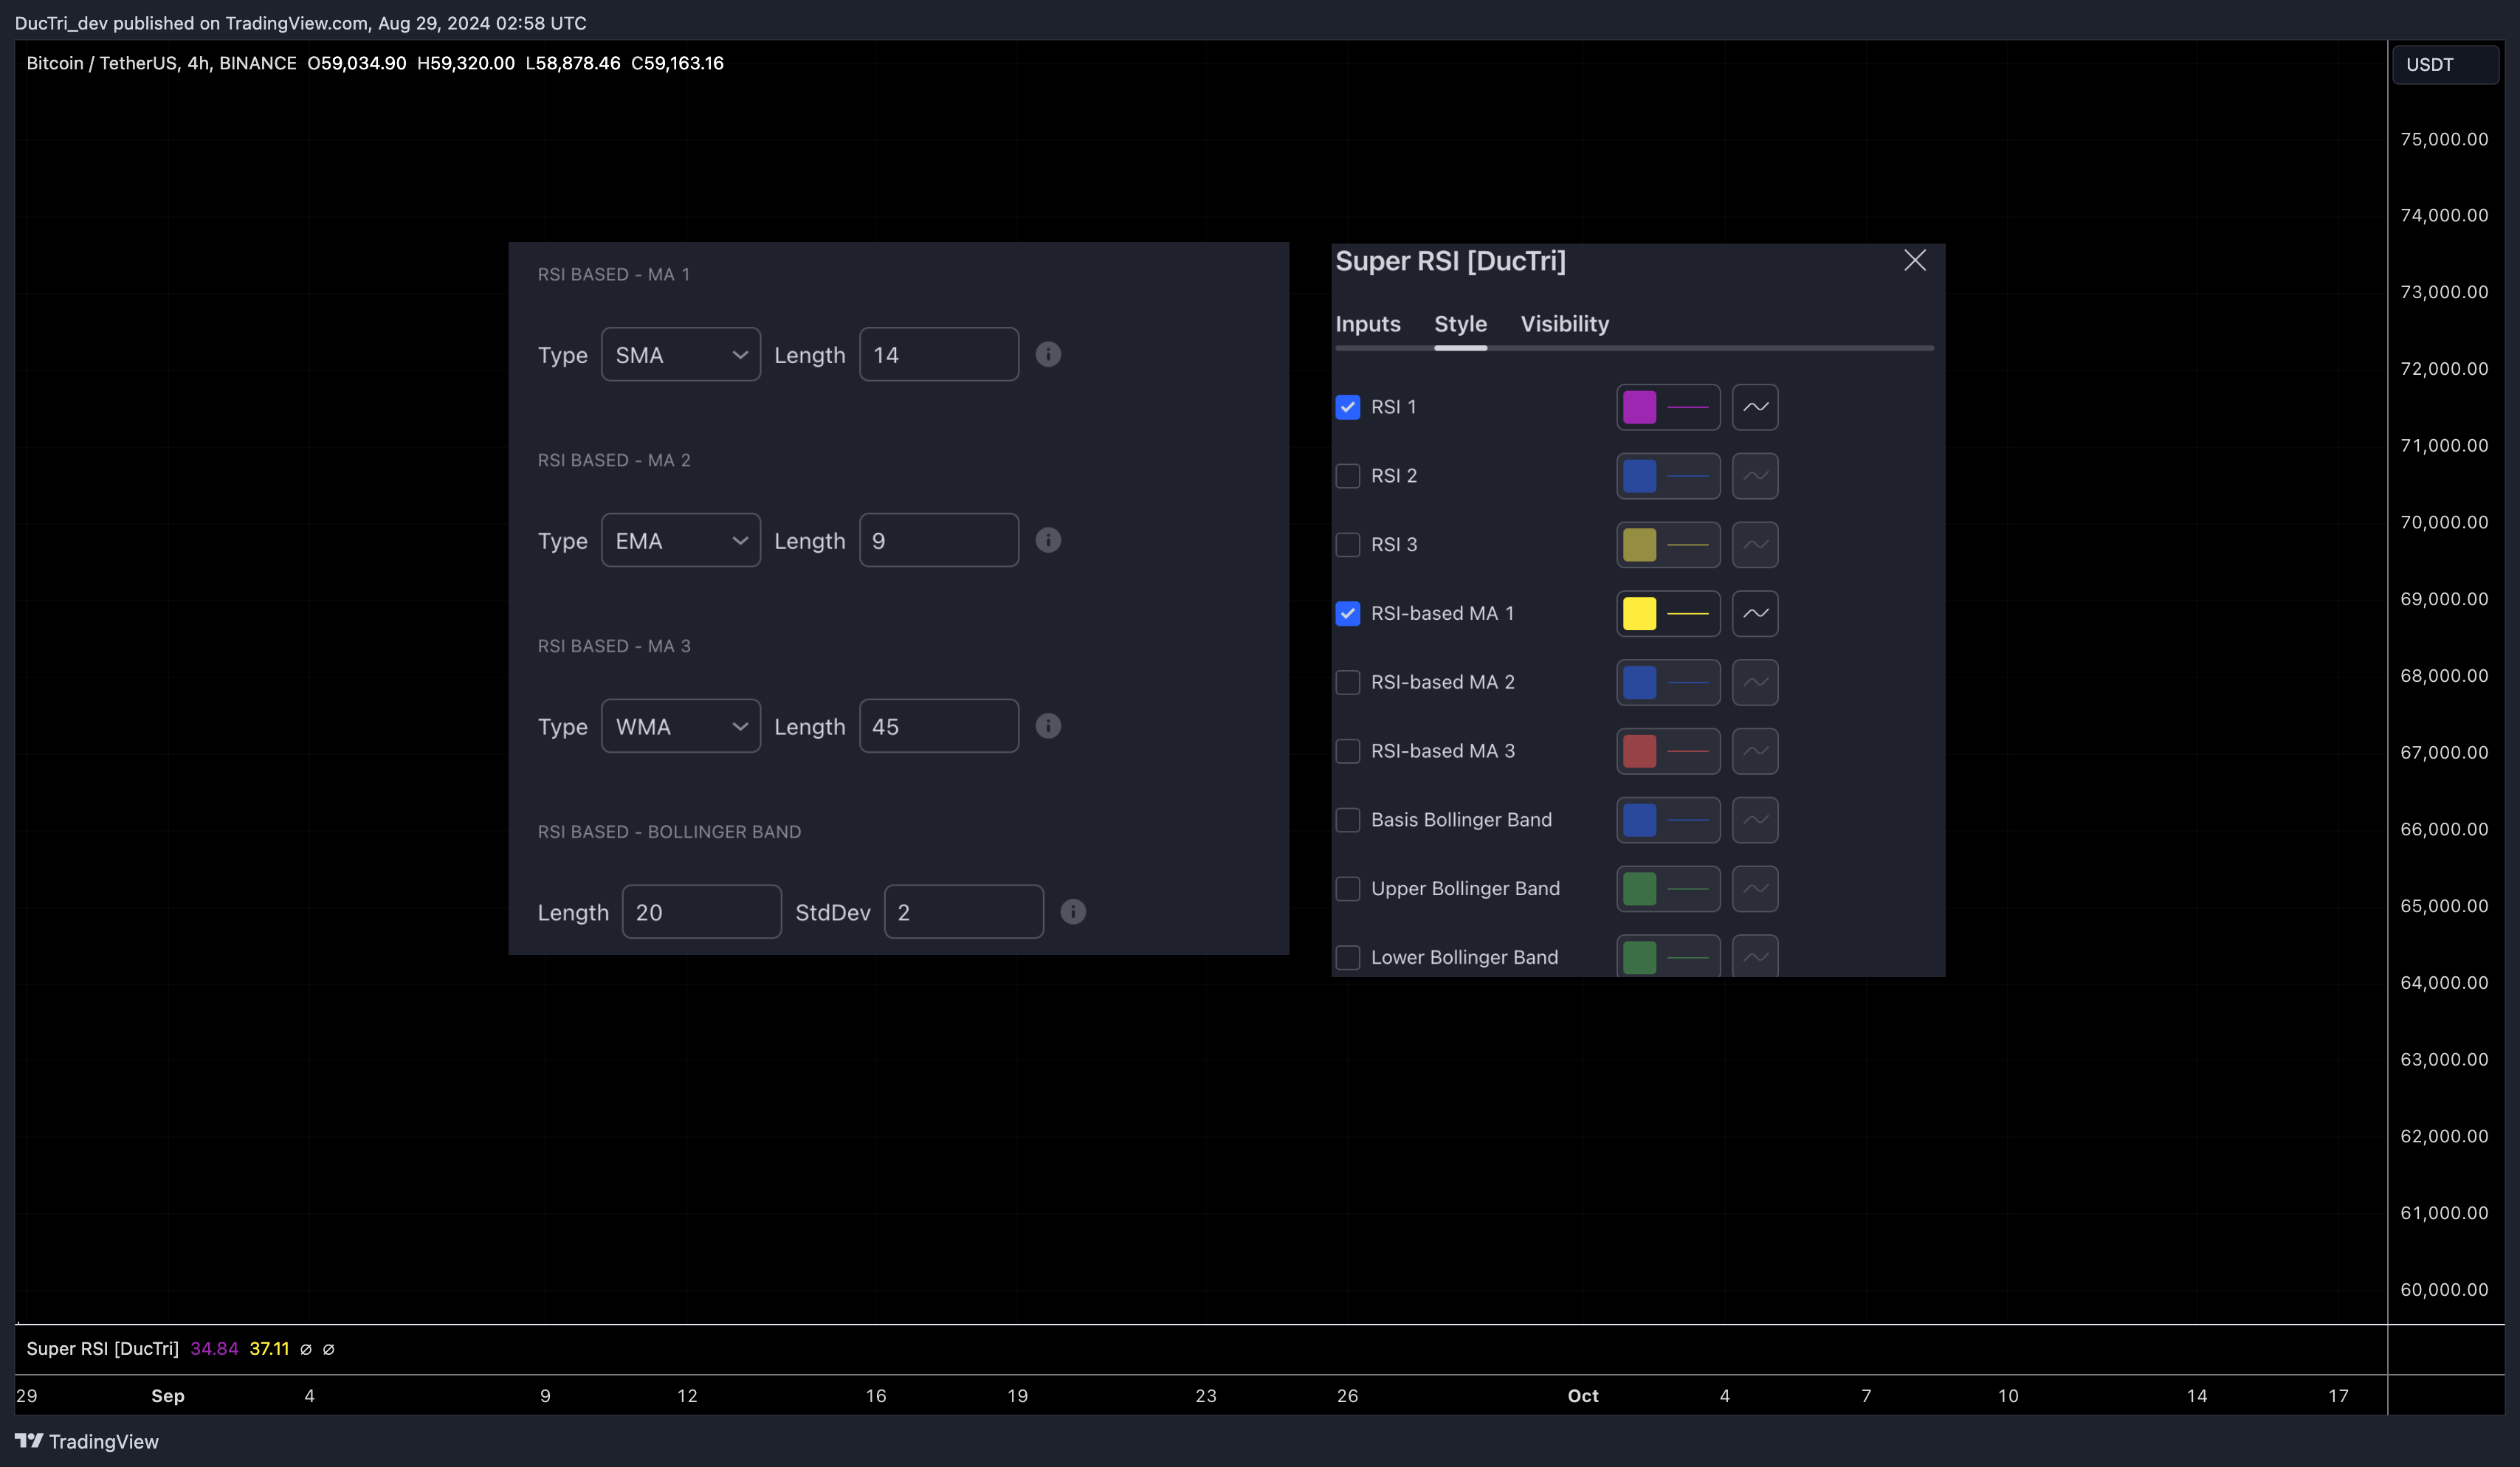This screenshot has width=2520, height=1467.
Task: Click the olive RSI 3 color swatch
Action: pos(1639,545)
